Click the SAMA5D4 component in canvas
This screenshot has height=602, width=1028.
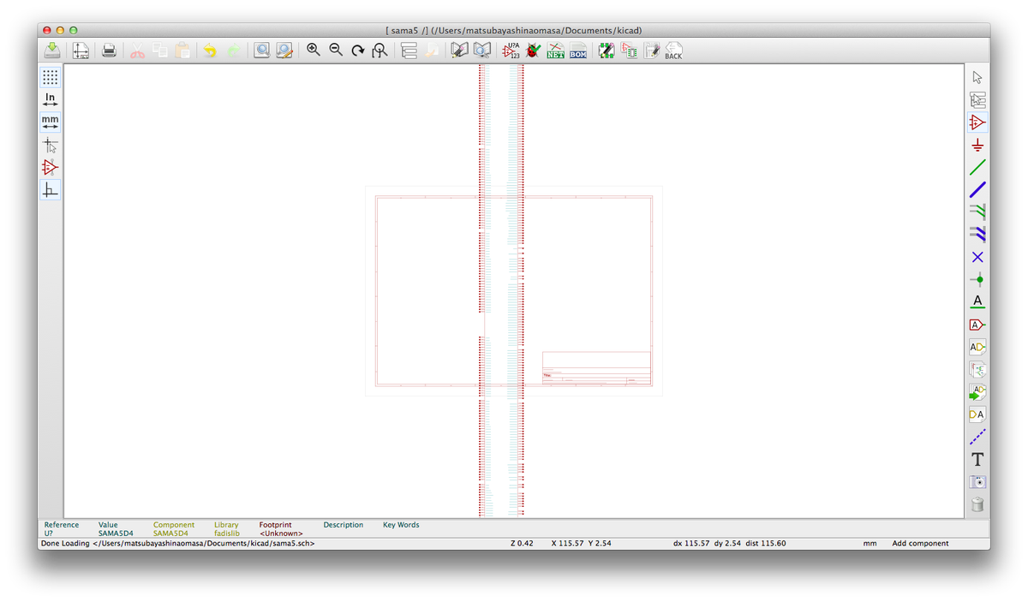(x=501, y=290)
